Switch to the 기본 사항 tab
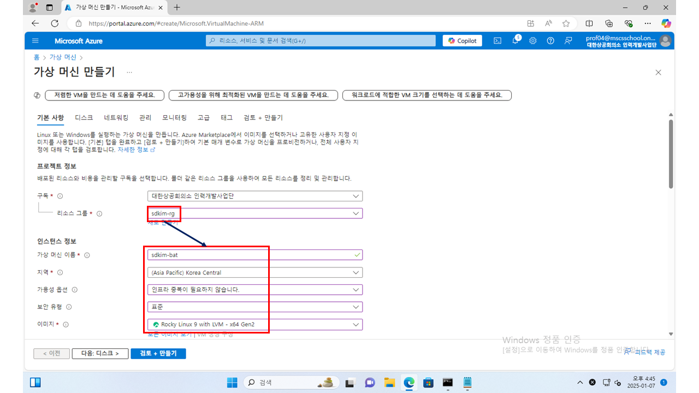Viewport: 699px width, 393px height. [50, 118]
